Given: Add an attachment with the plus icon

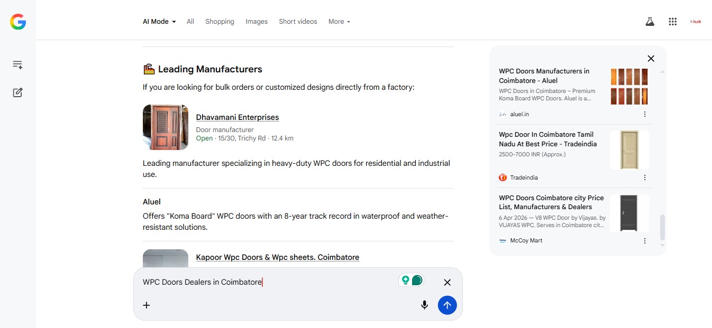Looking at the screenshot, I should point(147,305).
